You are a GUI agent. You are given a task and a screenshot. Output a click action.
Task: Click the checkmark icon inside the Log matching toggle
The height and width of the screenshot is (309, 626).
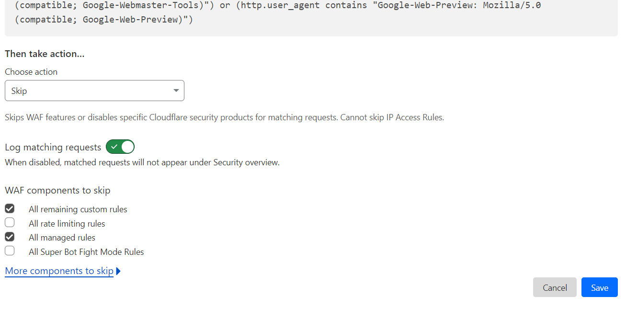point(114,147)
